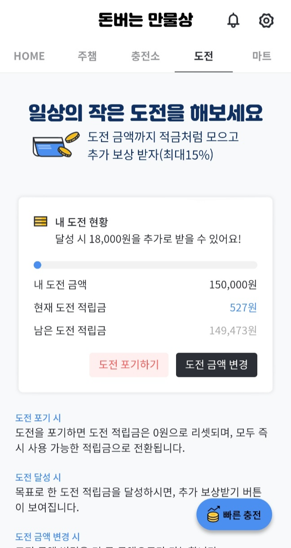The image size is (291, 548).
Task: Select the 주챔 tab
Action: 87,56
